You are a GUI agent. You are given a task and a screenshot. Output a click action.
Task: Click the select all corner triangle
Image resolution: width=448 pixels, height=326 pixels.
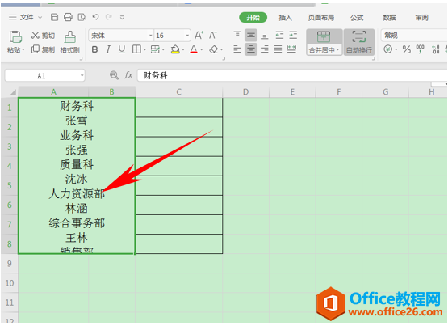click(x=13, y=92)
